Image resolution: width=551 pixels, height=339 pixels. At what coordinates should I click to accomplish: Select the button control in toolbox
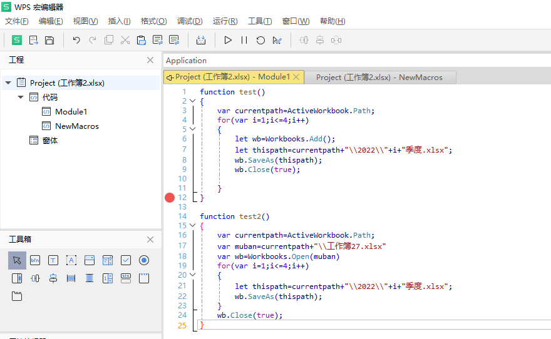tap(35, 260)
